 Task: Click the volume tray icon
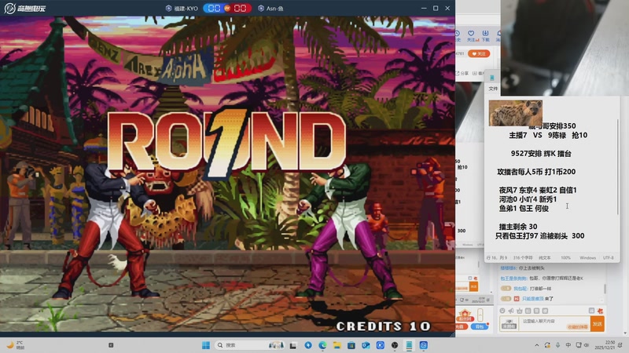click(586, 345)
